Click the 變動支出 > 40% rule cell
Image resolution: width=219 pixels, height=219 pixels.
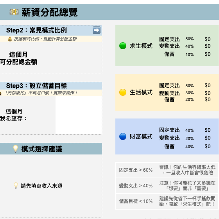click(136, 186)
